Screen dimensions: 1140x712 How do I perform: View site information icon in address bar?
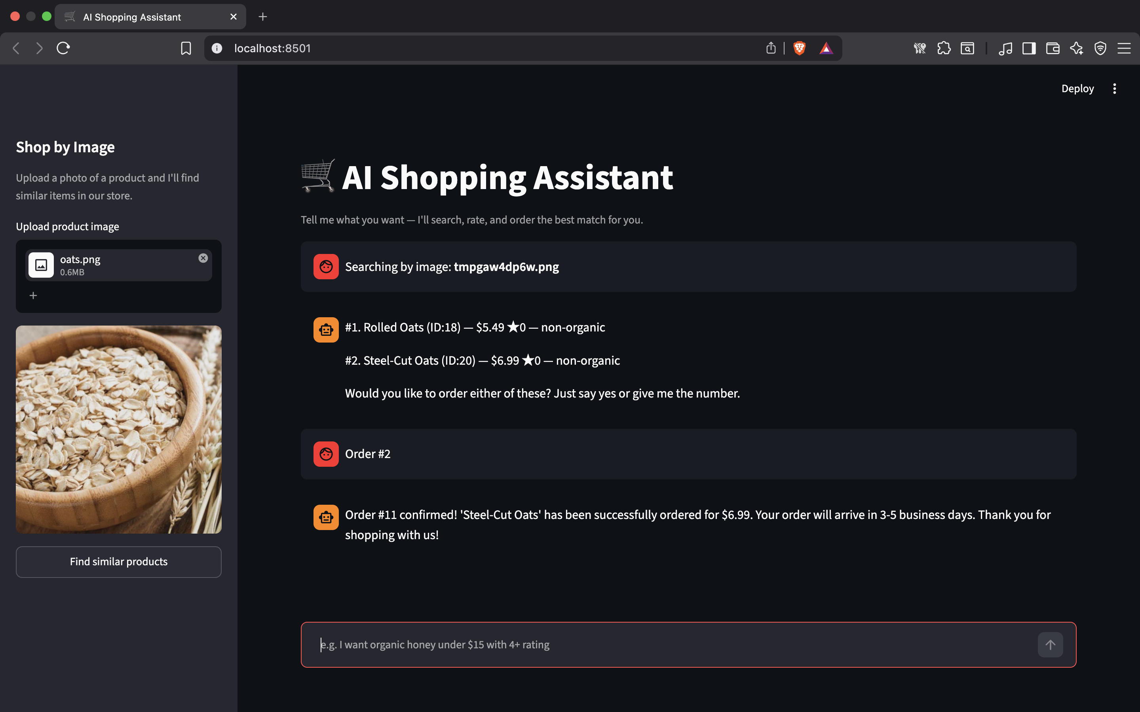(x=217, y=48)
